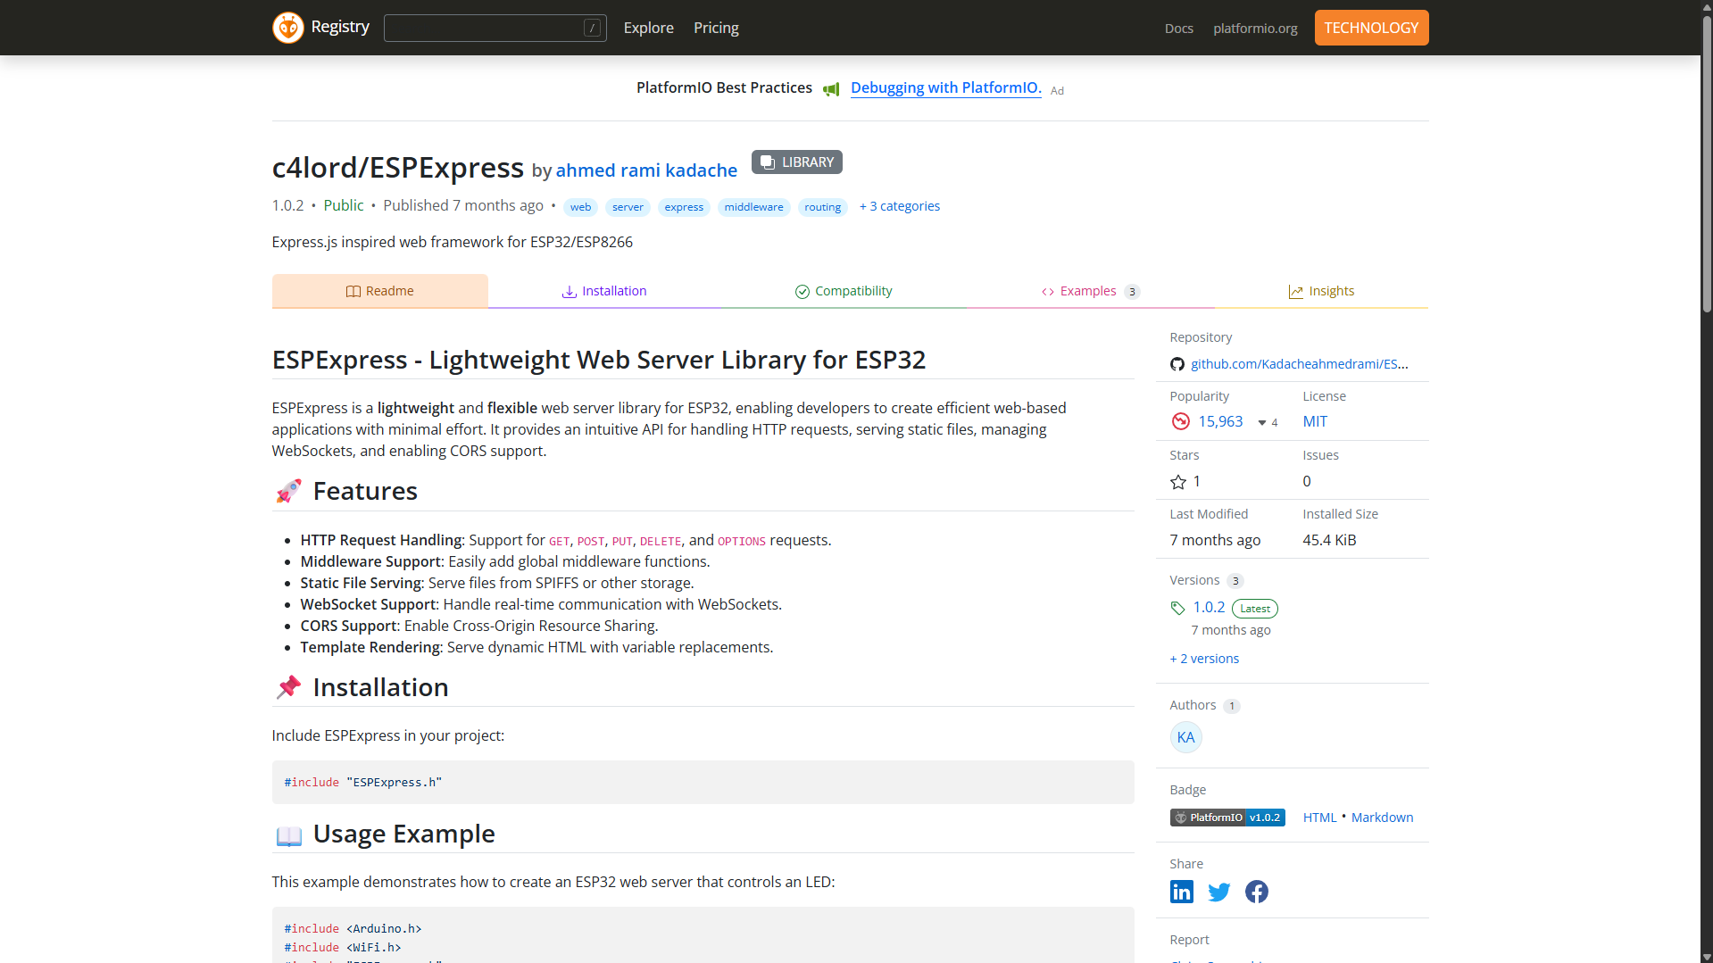Open the KA author avatar

point(1185,736)
